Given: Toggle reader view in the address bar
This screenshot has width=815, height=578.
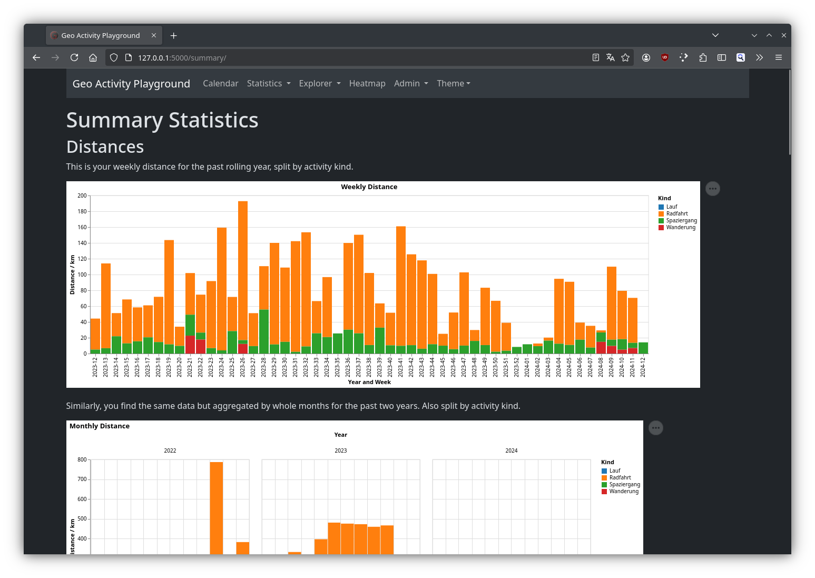Looking at the screenshot, I should (596, 57).
